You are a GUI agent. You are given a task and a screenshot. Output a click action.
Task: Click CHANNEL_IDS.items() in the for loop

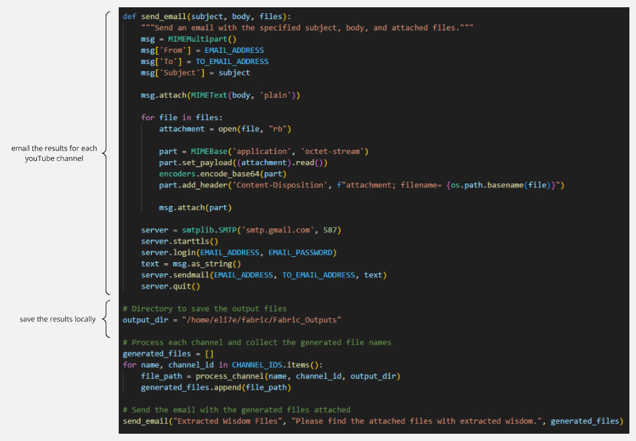[x=275, y=365]
